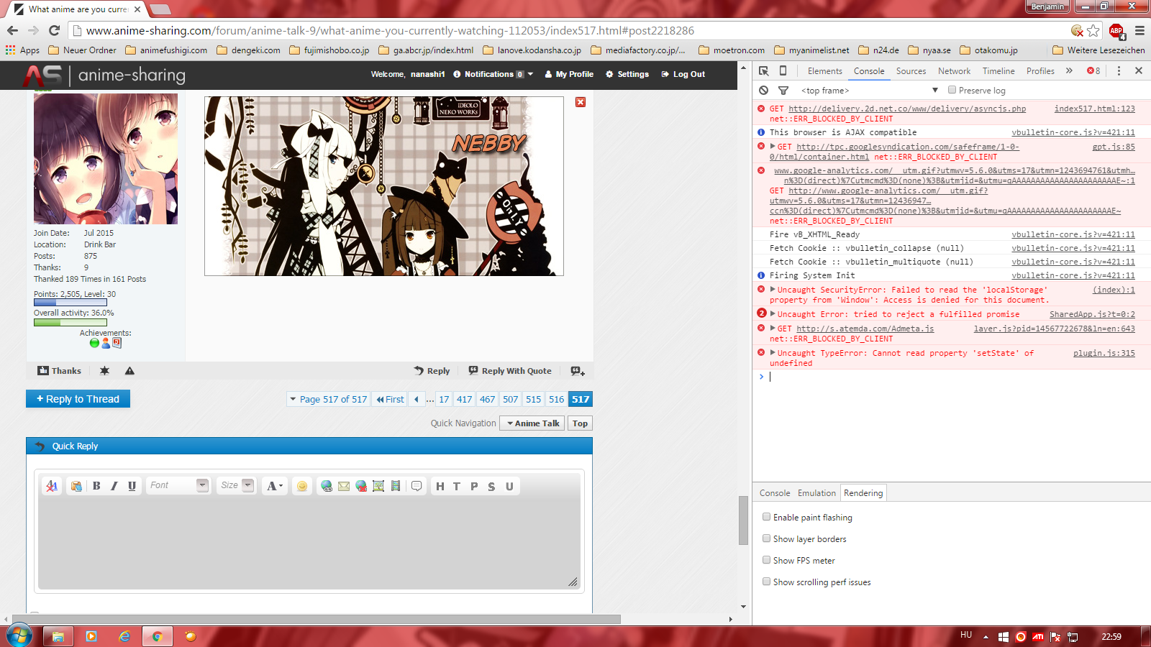1151x647 pixels.
Task: Check Show FPS meter
Action: point(766,560)
